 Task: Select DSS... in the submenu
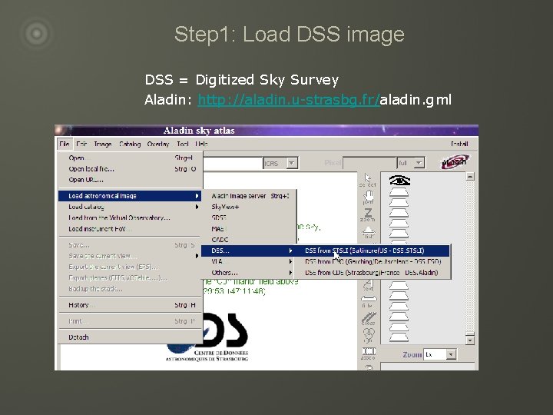click(248, 251)
